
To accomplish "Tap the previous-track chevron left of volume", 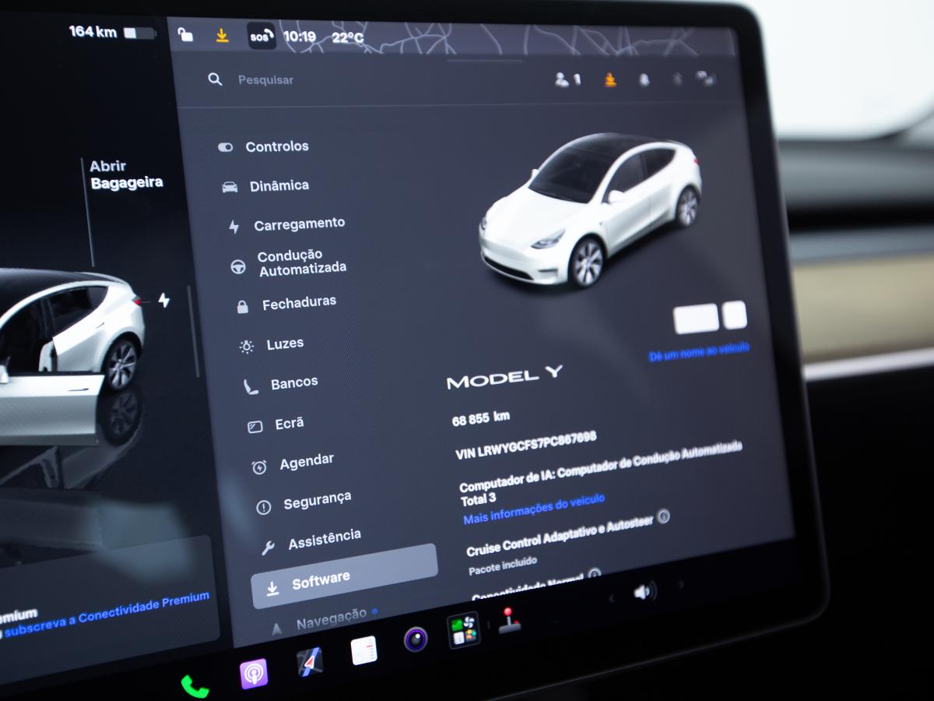I will pyautogui.click(x=611, y=598).
